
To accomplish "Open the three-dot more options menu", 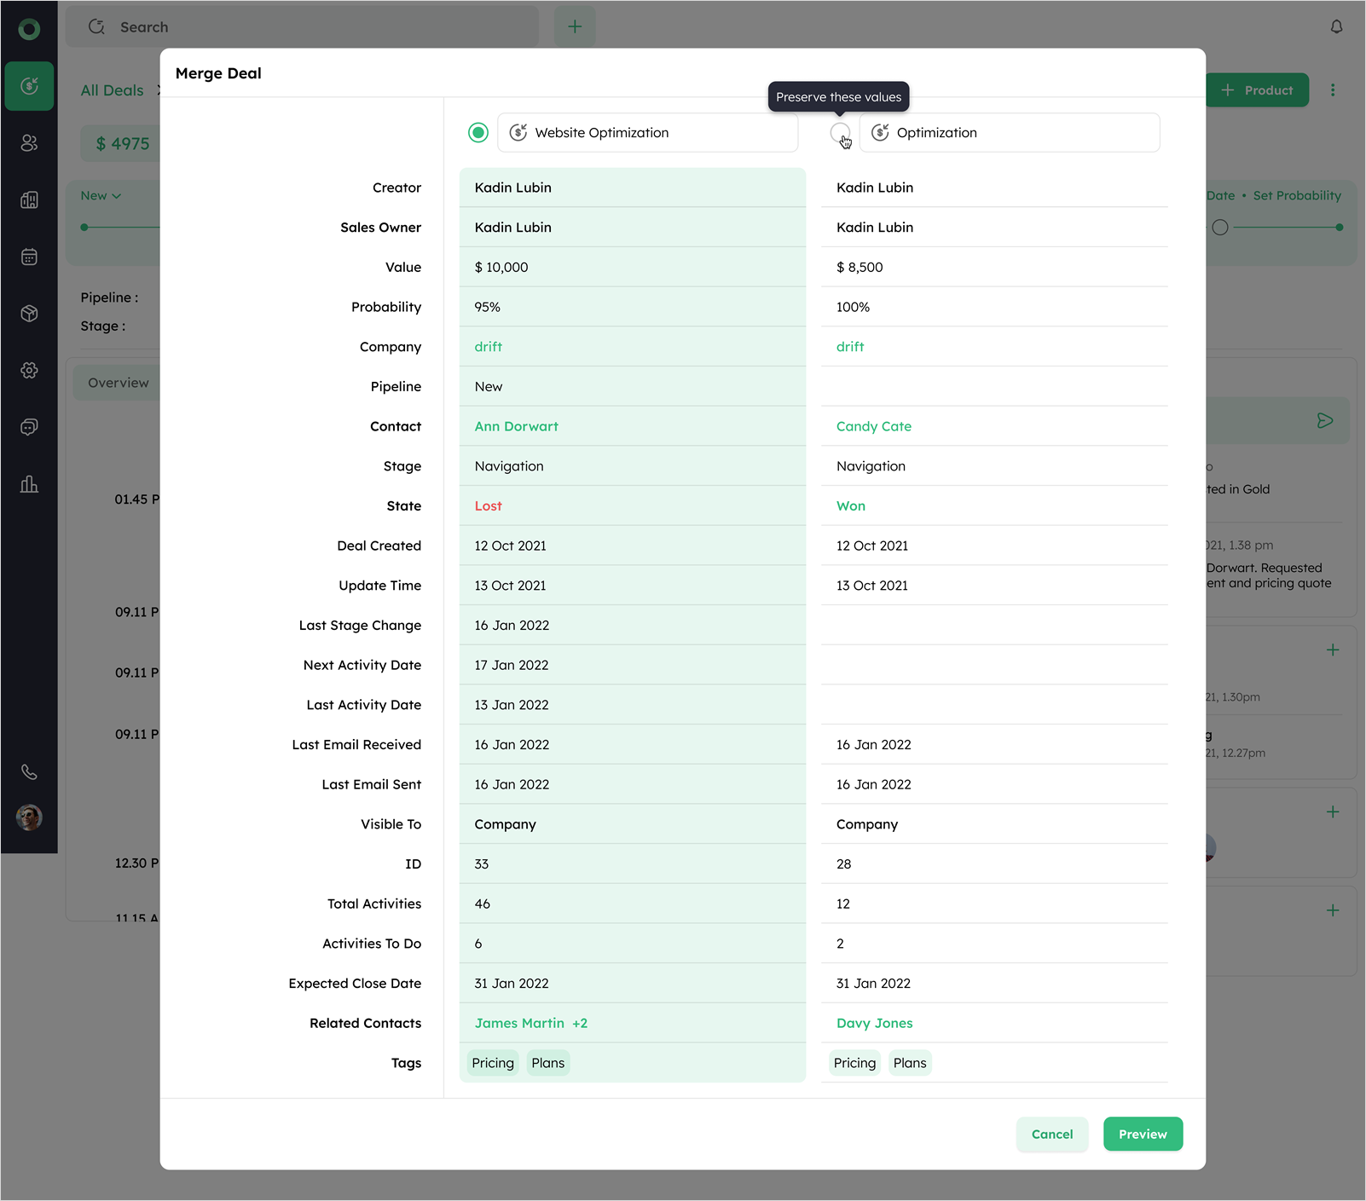I will click(x=1333, y=90).
